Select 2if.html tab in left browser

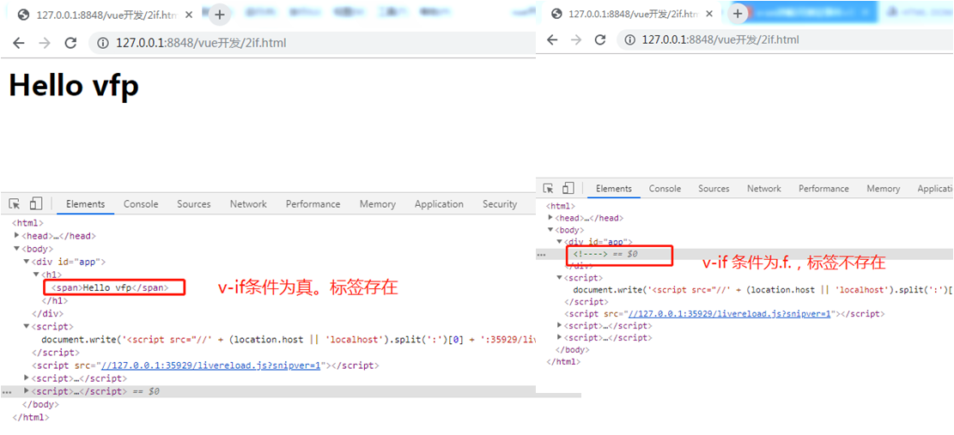[106, 15]
